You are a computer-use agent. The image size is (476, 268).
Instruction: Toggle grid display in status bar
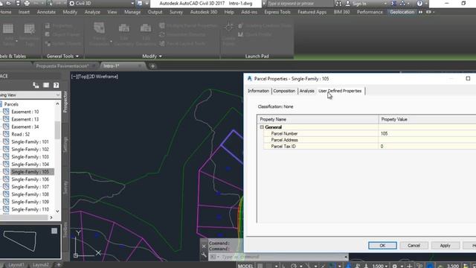[260, 266]
